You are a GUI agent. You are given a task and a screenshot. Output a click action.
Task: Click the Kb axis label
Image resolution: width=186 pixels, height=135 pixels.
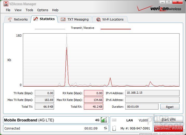pyautogui.click(x=9, y=60)
